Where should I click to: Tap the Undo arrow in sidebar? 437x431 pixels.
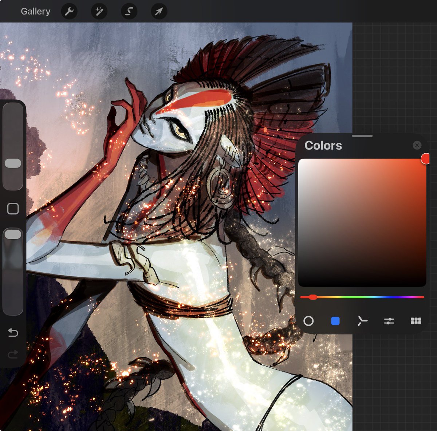[x=13, y=332]
